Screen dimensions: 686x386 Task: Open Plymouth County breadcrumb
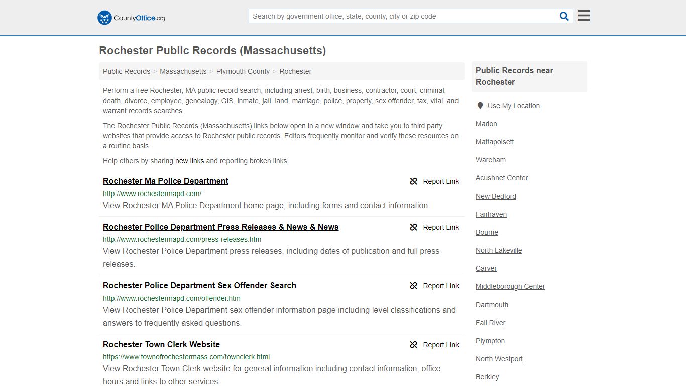click(x=243, y=71)
